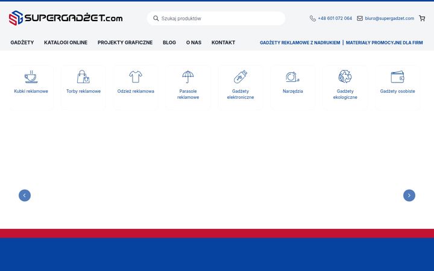
Task: Open Materiały promocyjne dla firm link
Action: [x=384, y=43]
